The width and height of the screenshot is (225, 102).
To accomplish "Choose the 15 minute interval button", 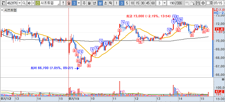I will 138,3.
